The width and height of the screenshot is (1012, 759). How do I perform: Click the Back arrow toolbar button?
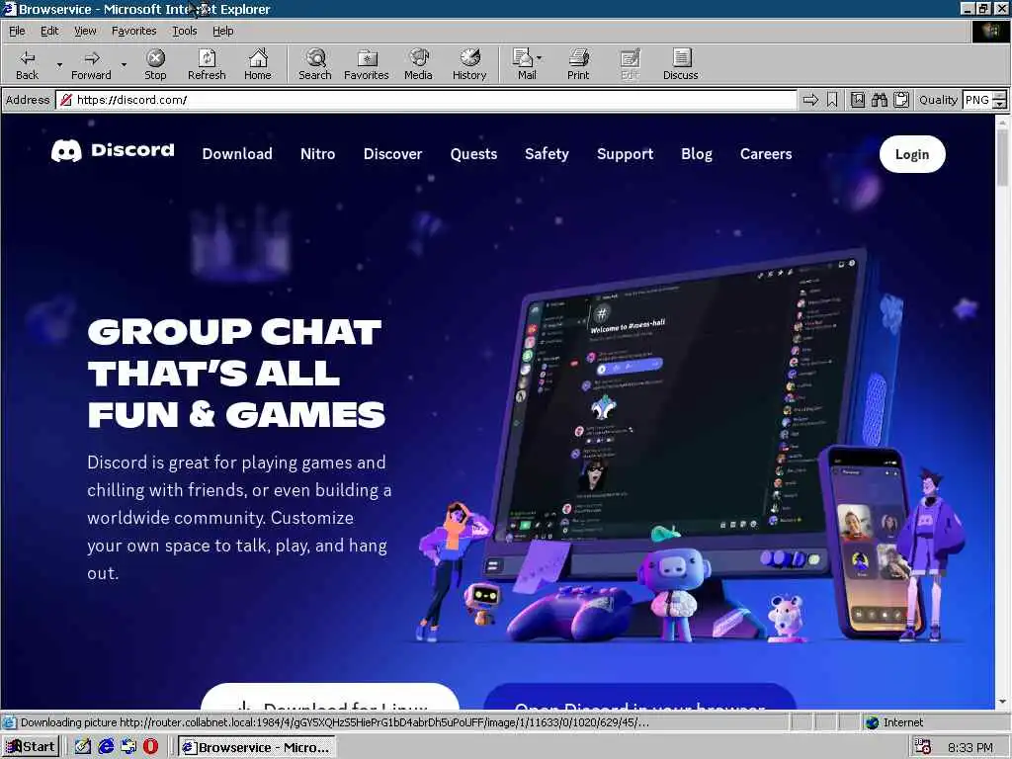point(27,64)
